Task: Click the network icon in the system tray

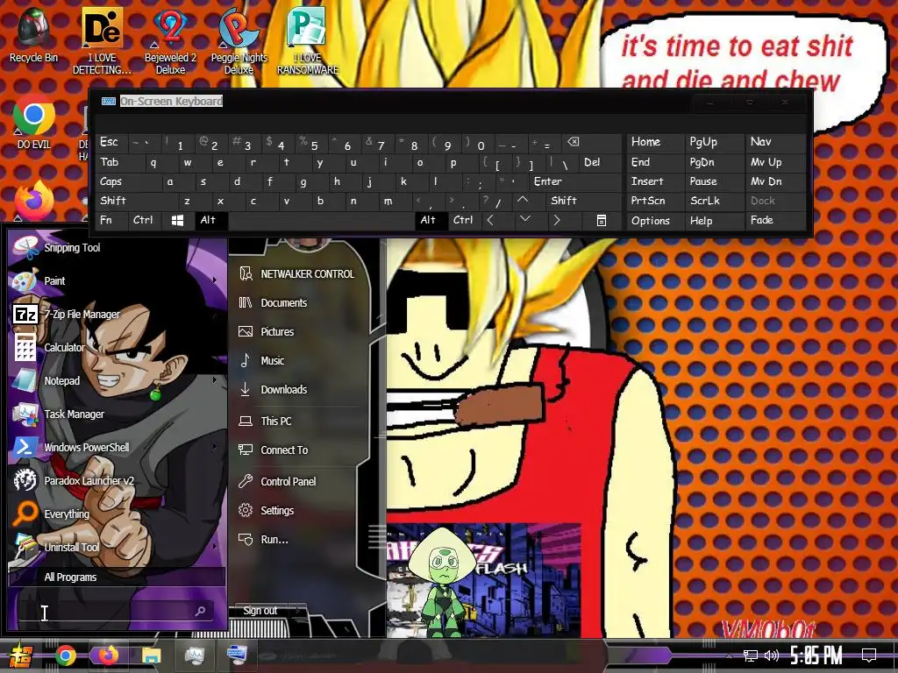Action: coord(751,655)
